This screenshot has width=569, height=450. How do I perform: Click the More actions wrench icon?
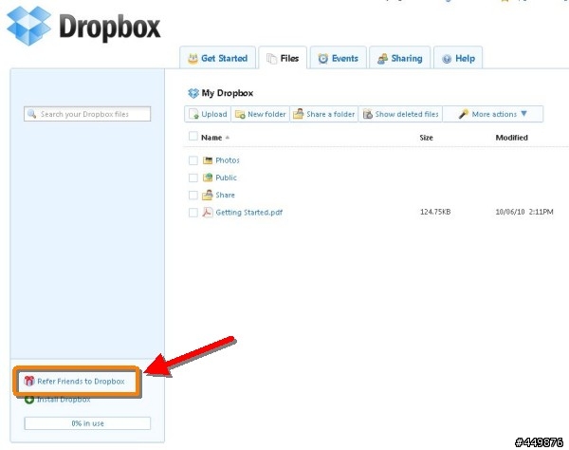pos(464,114)
